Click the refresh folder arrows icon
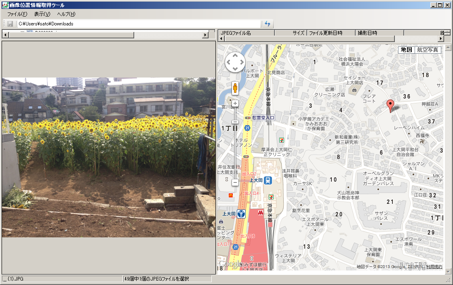Viewport: 453px width, 285px height. click(x=268, y=24)
